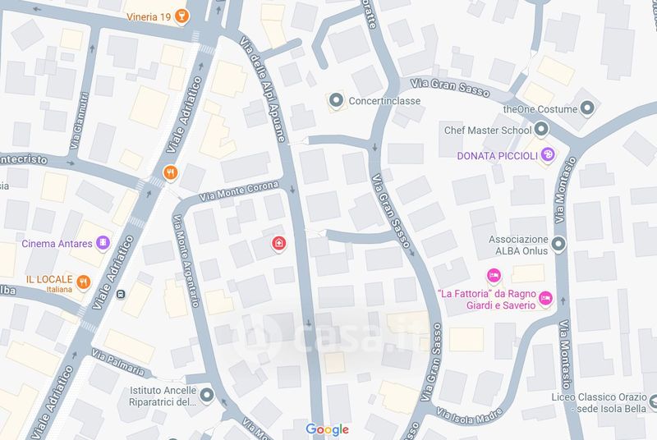Viewport: 657px width, 440px height.
Task: Click the Via Monte Argentario street label
Action: coord(186,261)
